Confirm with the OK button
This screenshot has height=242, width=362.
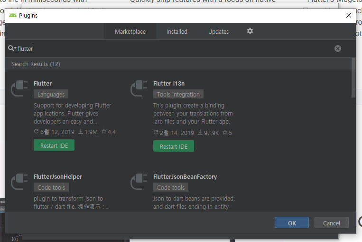(x=292, y=223)
